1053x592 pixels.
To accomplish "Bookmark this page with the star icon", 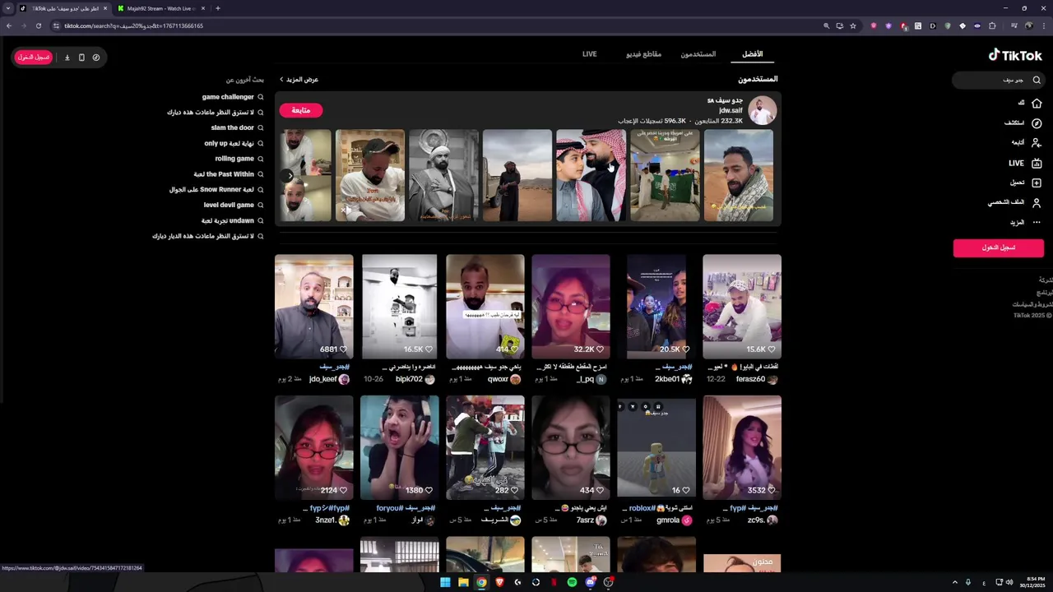I will [x=853, y=25].
